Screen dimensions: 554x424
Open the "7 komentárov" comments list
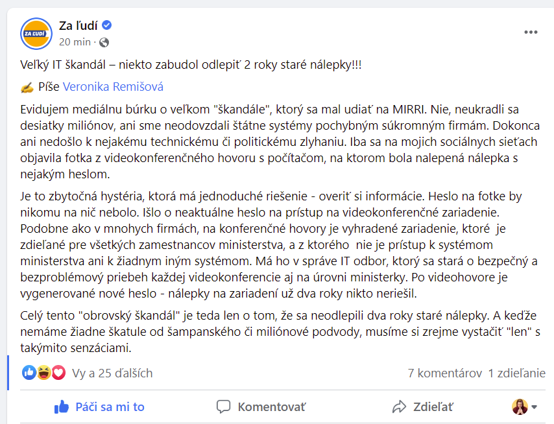point(444,373)
